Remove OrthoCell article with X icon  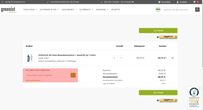click(173, 58)
